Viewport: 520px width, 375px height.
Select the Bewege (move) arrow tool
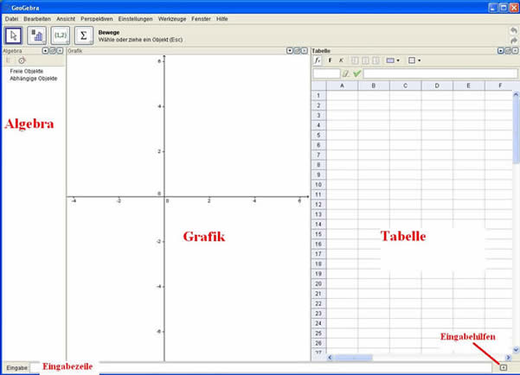(x=13, y=35)
